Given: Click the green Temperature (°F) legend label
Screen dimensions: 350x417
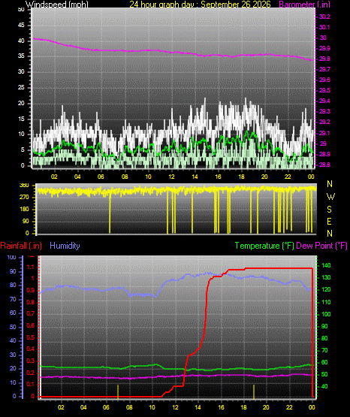Looking at the screenshot, I should [264, 246].
